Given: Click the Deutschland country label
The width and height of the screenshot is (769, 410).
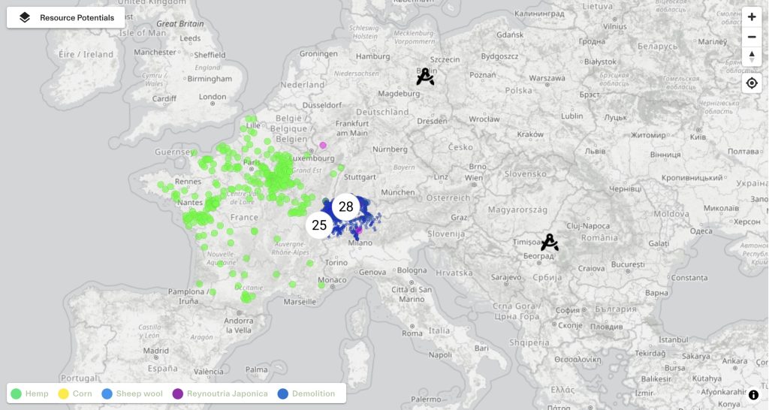Looking at the screenshot, I should click(x=382, y=112).
